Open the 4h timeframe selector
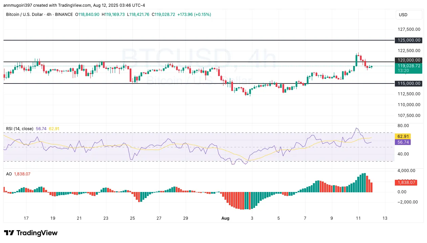Screen dimensions: 427x243 [49, 15]
